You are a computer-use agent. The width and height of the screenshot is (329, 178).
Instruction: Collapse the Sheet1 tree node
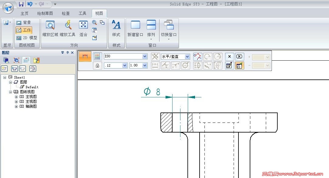tap(5, 78)
